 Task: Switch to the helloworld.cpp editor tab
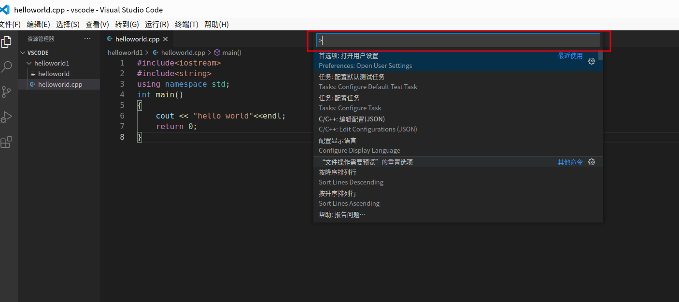[138, 39]
